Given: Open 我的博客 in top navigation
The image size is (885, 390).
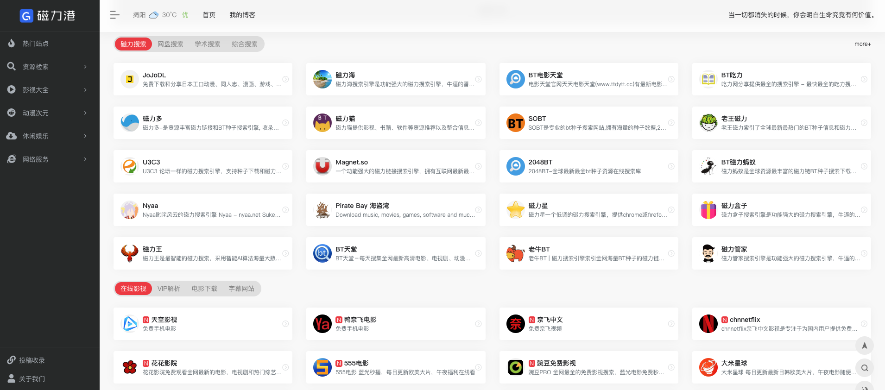Looking at the screenshot, I should click(x=242, y=15).
